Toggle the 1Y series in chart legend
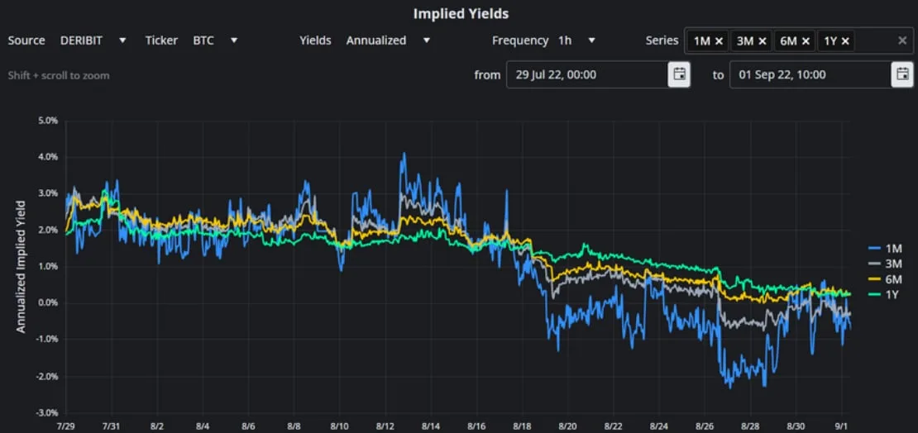This screenshot has height=433, width=918. click(x=883, y=294)
